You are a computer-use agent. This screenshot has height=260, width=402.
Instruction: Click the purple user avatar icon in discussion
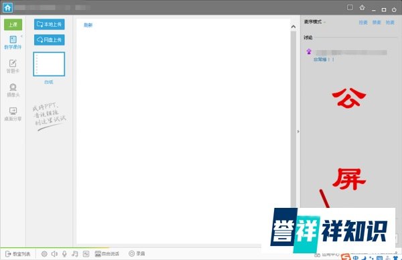pyautogui.click(x=309, y=52)
